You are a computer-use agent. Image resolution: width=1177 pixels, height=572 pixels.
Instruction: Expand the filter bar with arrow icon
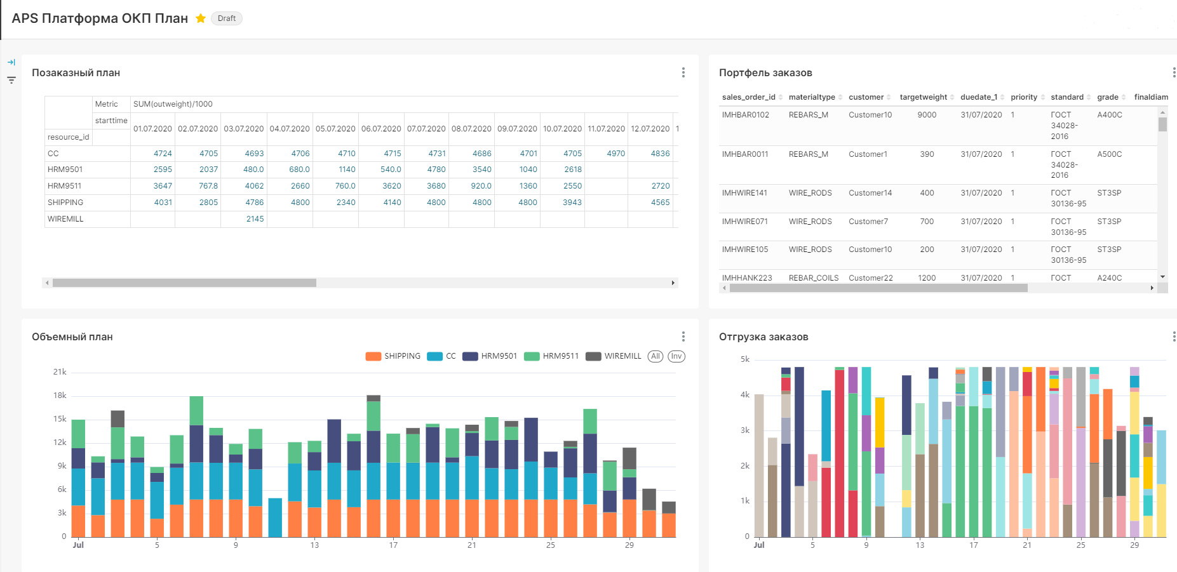click(11, 62)
